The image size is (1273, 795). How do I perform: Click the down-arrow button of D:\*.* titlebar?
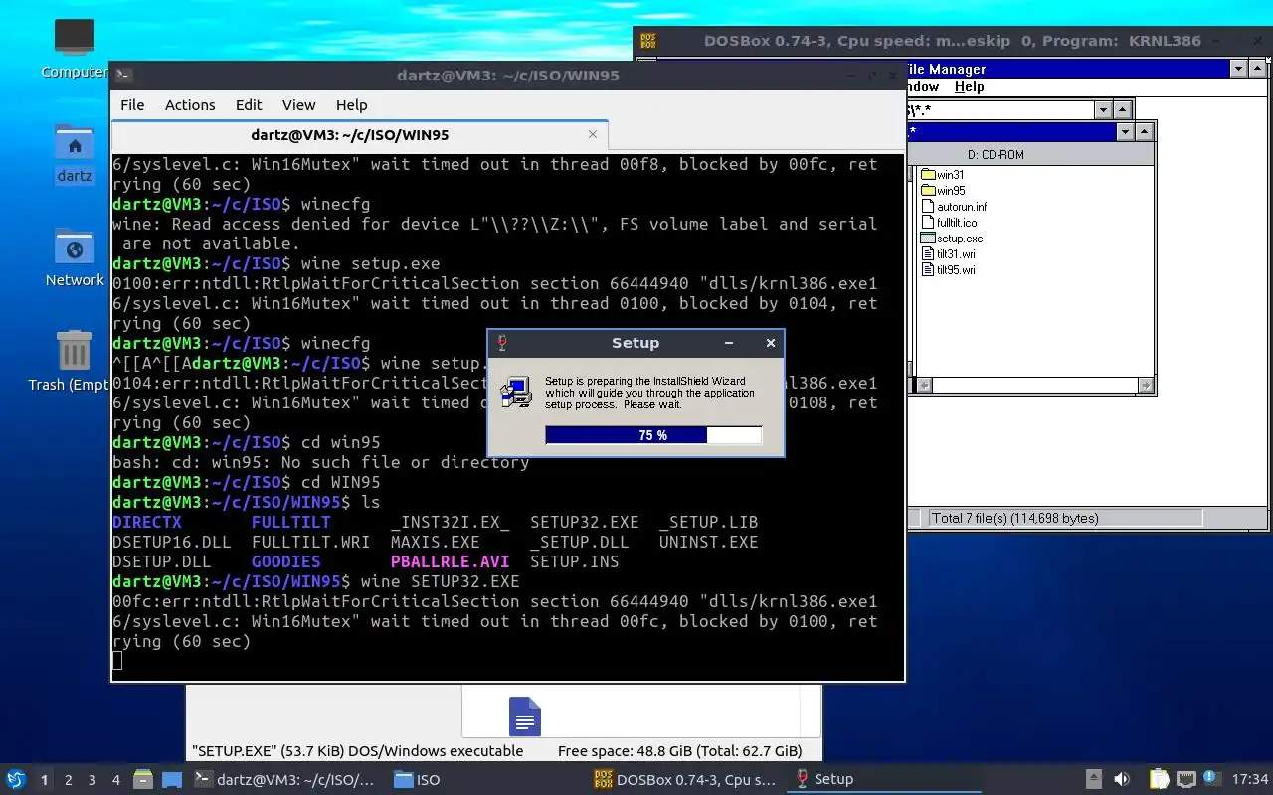click(x=1103, y=110)
